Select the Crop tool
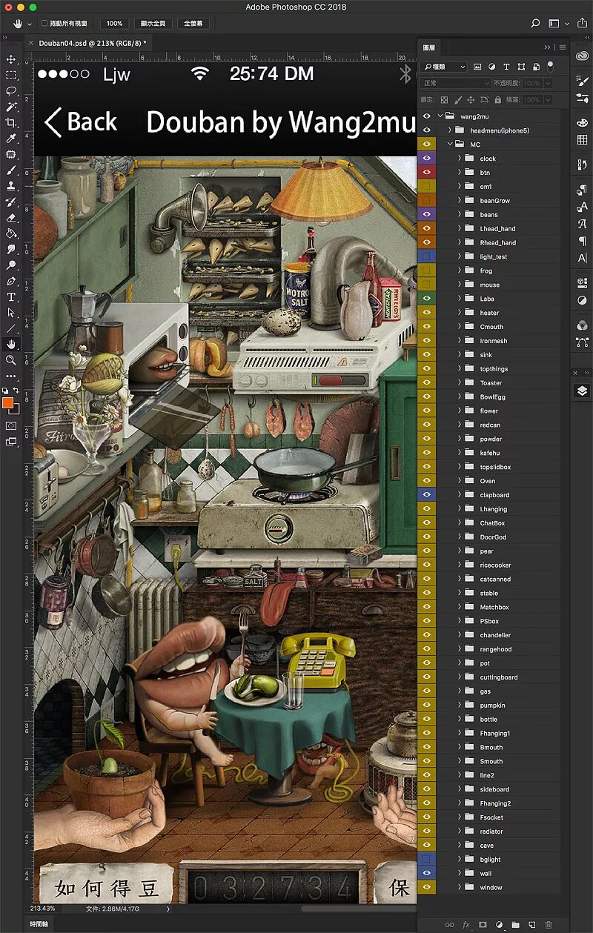This screenshot has width=593, height=933. pyautogui.click(x=10, y=123)
